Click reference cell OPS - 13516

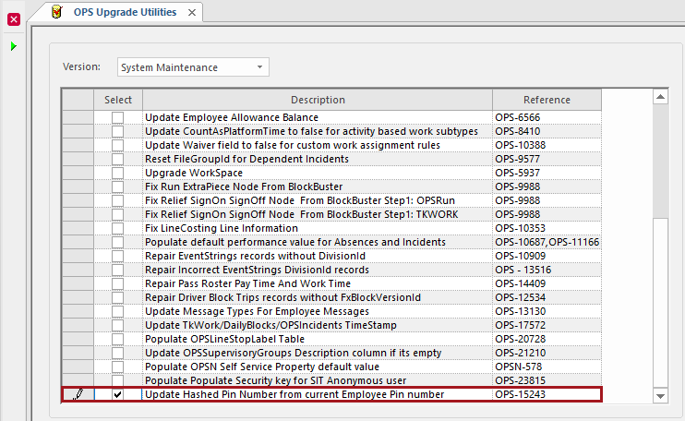click(547, 270)
